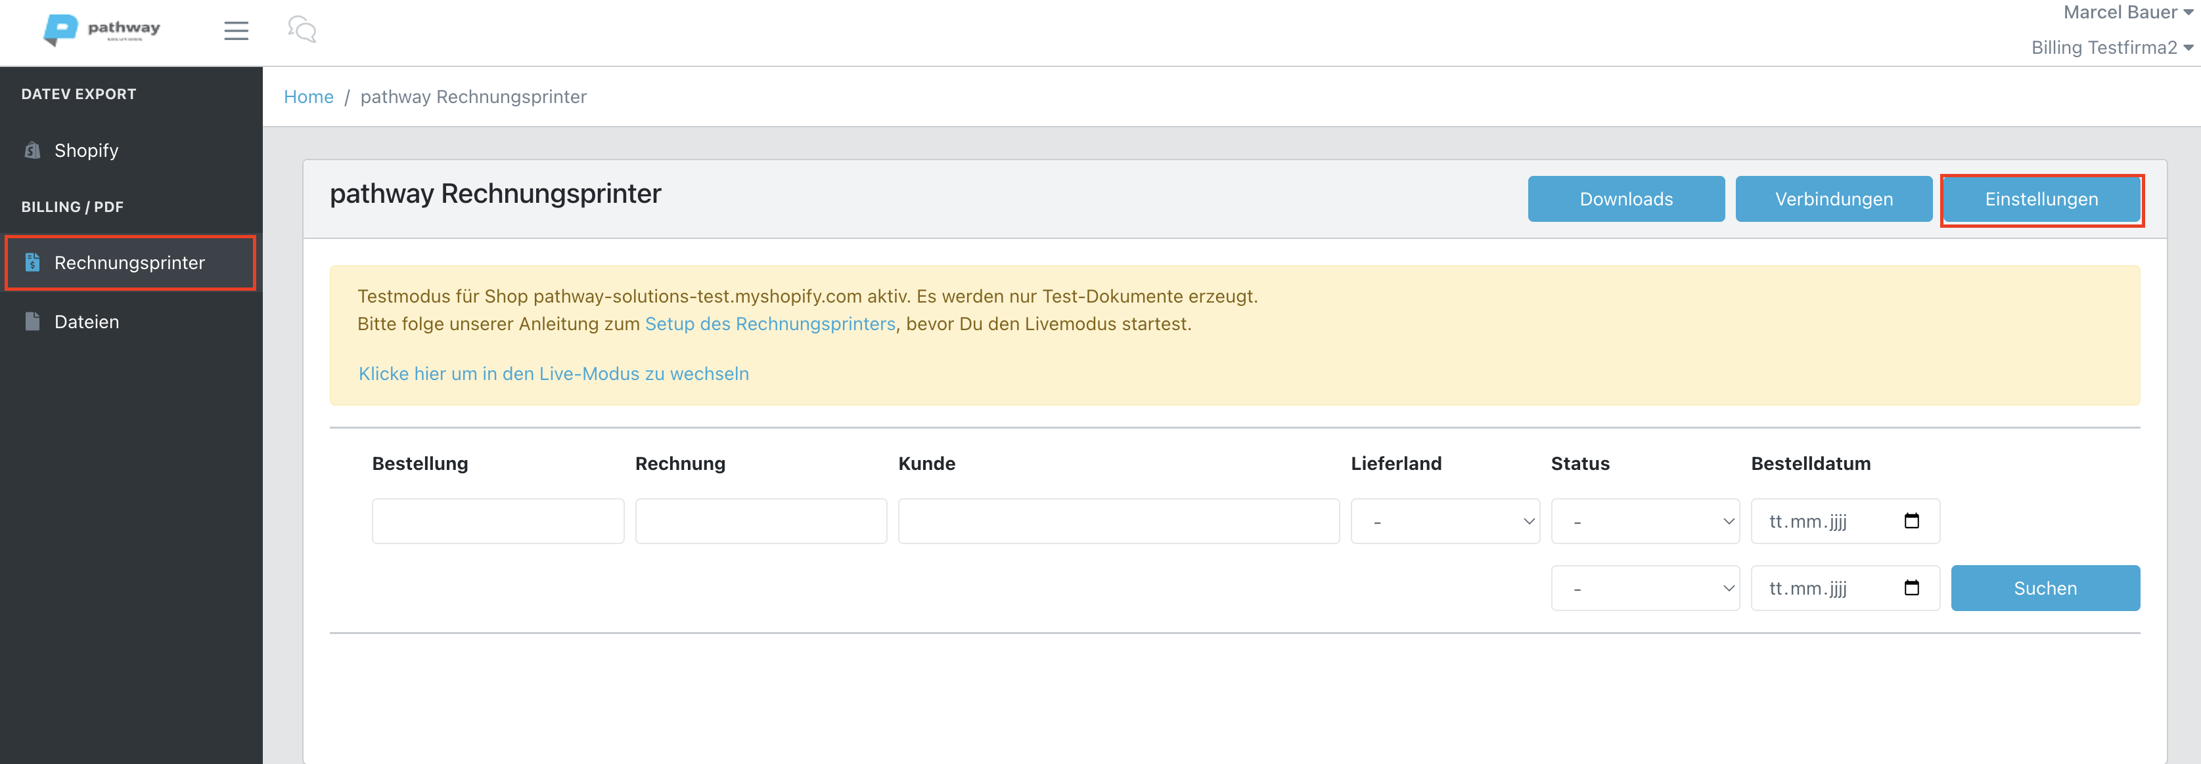Expand the dropdown next to Suchen row
2201x764 pixels.
pos(1645,588)
